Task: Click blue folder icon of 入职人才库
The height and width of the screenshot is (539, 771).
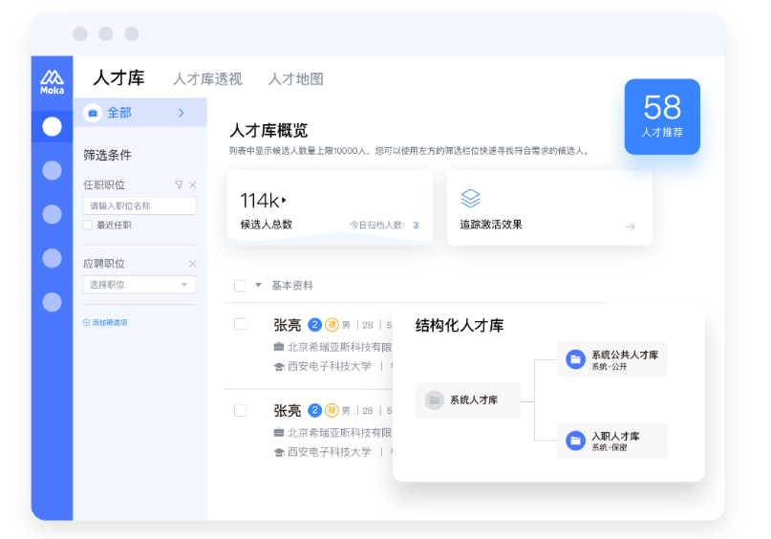Action: point(575,441)
